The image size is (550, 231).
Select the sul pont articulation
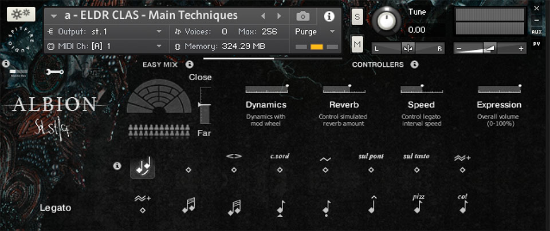tap(371, 163)
